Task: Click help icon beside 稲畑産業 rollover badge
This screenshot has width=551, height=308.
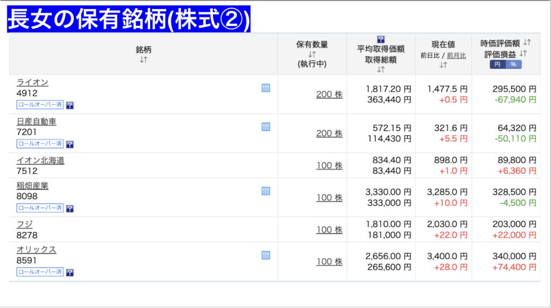Action: (x=70, y=209)
